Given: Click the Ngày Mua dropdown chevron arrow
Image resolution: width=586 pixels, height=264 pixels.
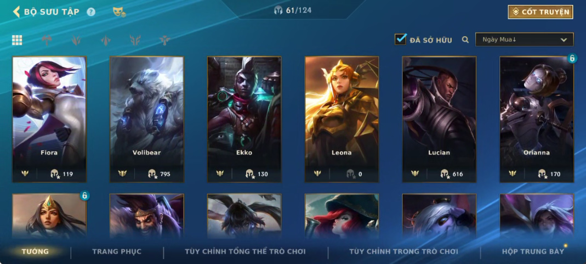Looking at the screenshot, I should point(564,40).
